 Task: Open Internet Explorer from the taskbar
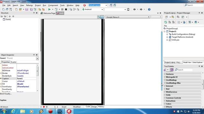pos(13,111)
